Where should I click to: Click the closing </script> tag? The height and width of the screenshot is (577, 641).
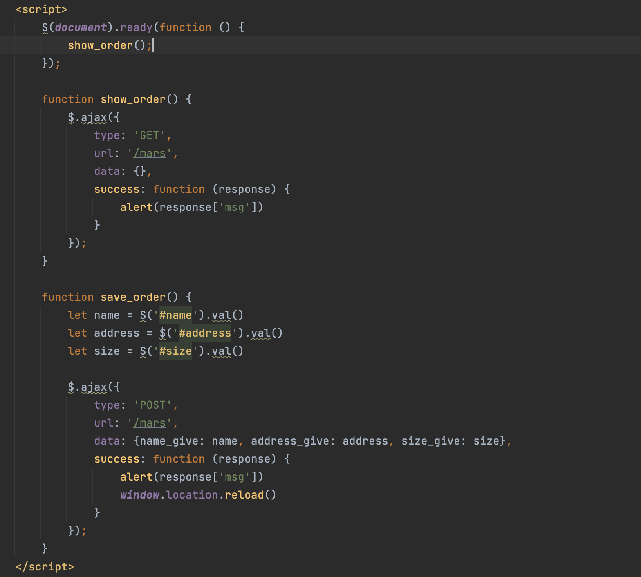(45, 567)
